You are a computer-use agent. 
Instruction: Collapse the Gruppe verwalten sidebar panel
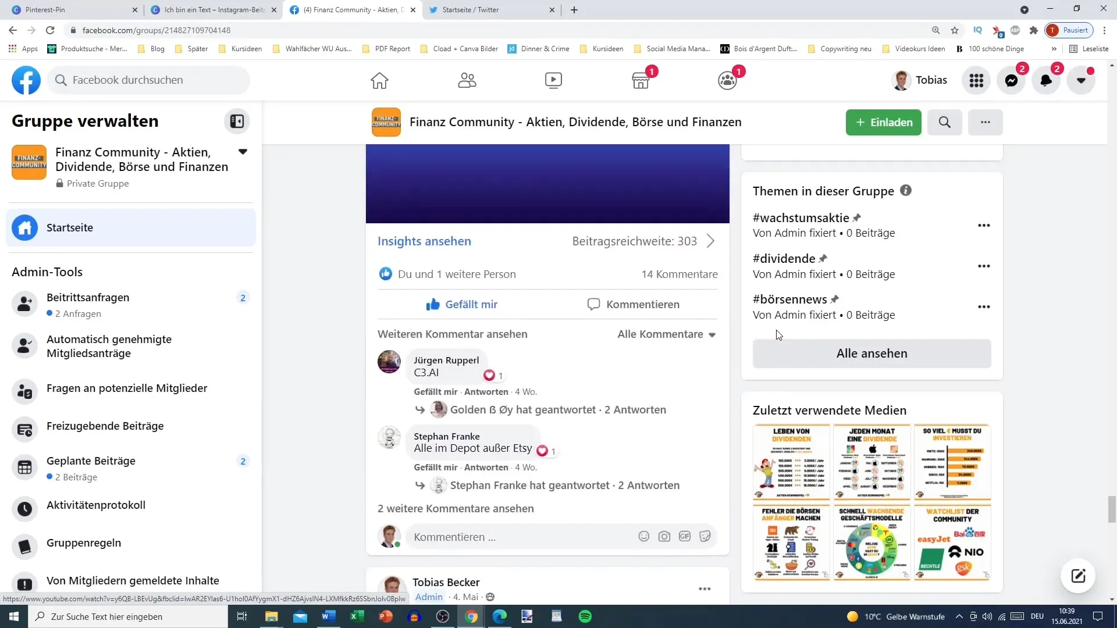pyautogui.click(x=237, y=121)
